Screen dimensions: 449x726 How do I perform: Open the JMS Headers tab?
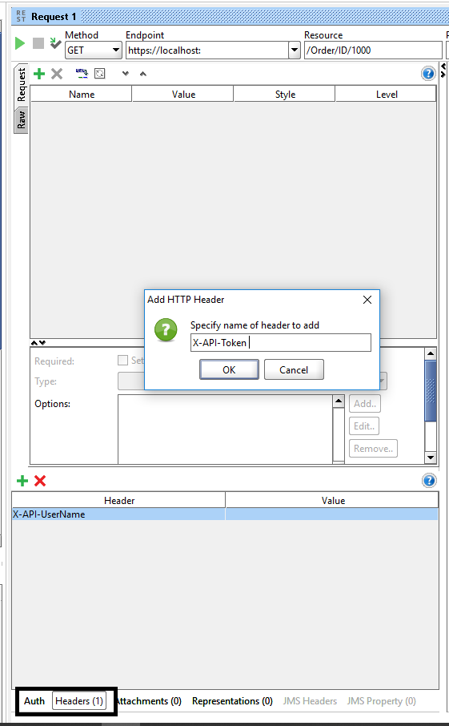pos(310,701)
